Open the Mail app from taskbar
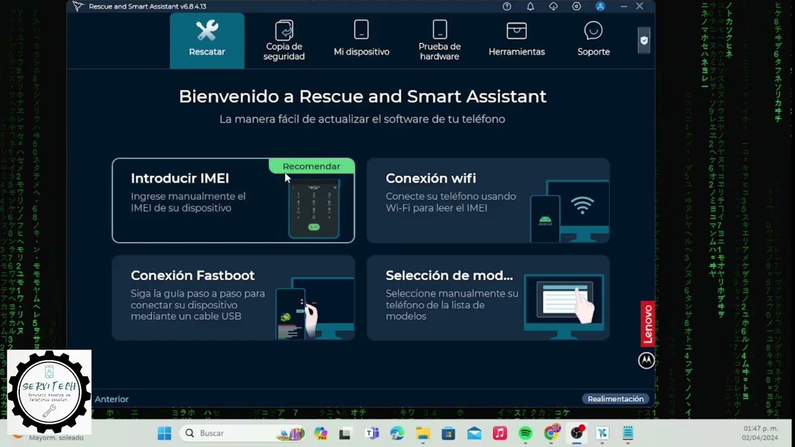The width and height of the screenshot is (795, 447). click(x=475, y=433)
